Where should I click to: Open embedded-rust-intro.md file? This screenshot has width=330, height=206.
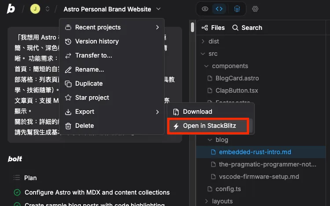point(261,152)
